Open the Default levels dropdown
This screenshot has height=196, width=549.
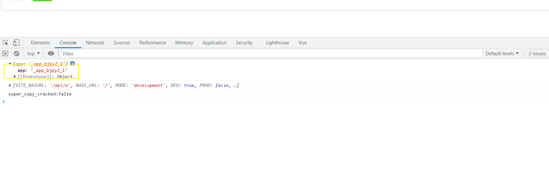pyautogui.click(x=502, y=54)
